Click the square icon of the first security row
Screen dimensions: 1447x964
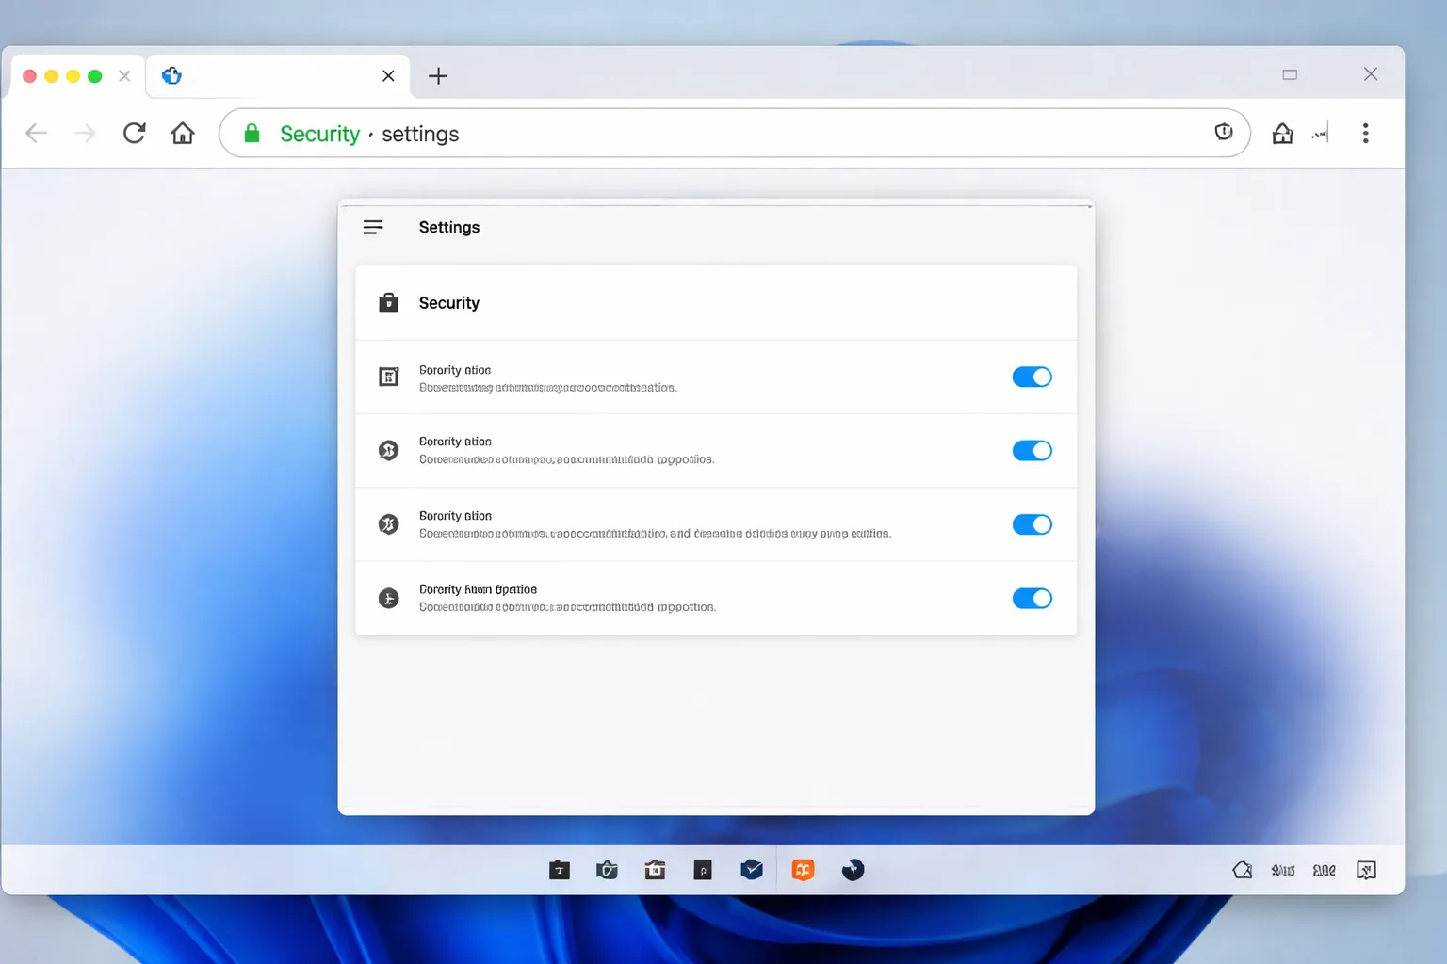coord(388,377)
